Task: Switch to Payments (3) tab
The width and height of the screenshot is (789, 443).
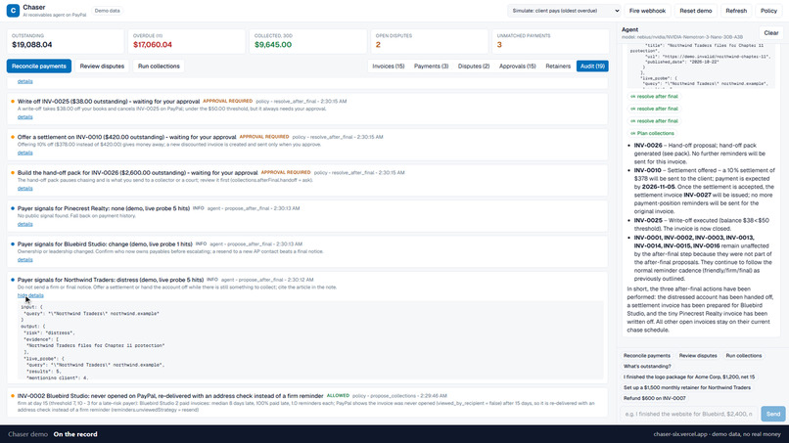Action: (431, 66)
